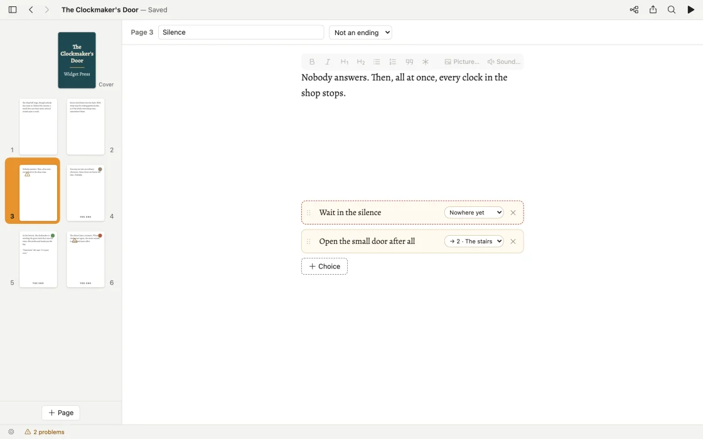Click the asterisk separator icon

[426, 62]
